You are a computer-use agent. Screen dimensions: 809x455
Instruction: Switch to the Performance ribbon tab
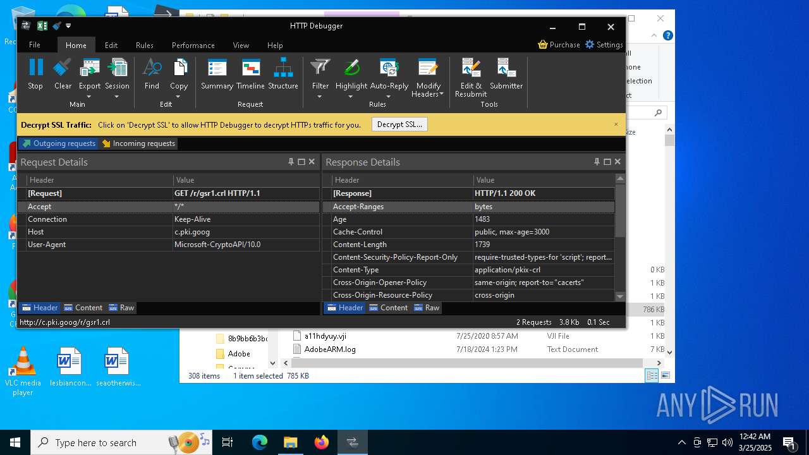pyautogui.click(x=193, y=45)
